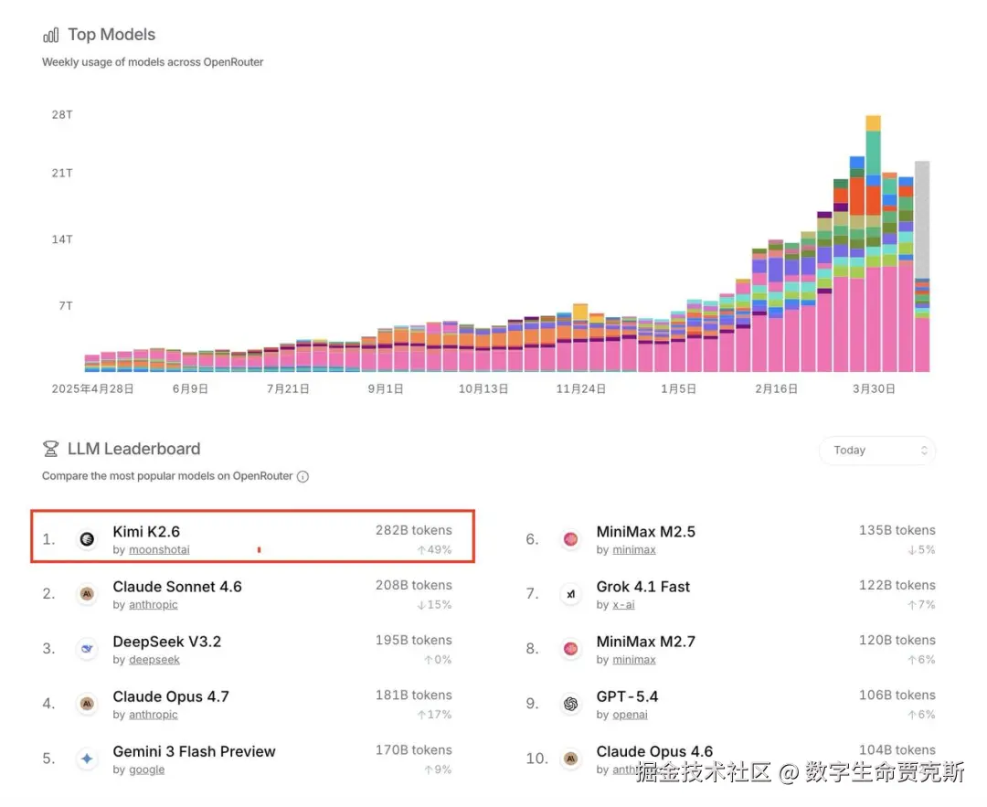
Task: Click the LLM Leaderboard trophy icon
Action: (x=50, y=449)
